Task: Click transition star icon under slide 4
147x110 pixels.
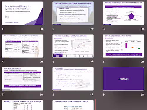Action: (x=41, y=62)
